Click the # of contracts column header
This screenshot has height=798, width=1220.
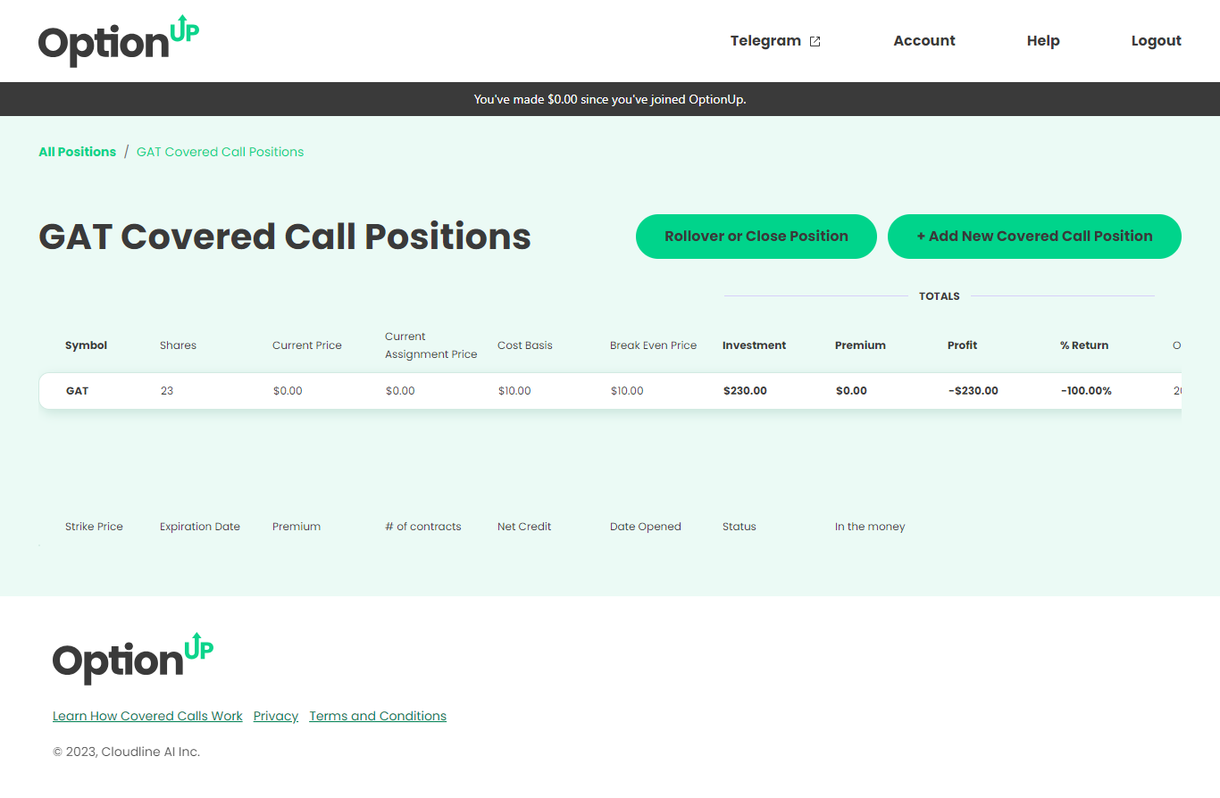point(423,527)
